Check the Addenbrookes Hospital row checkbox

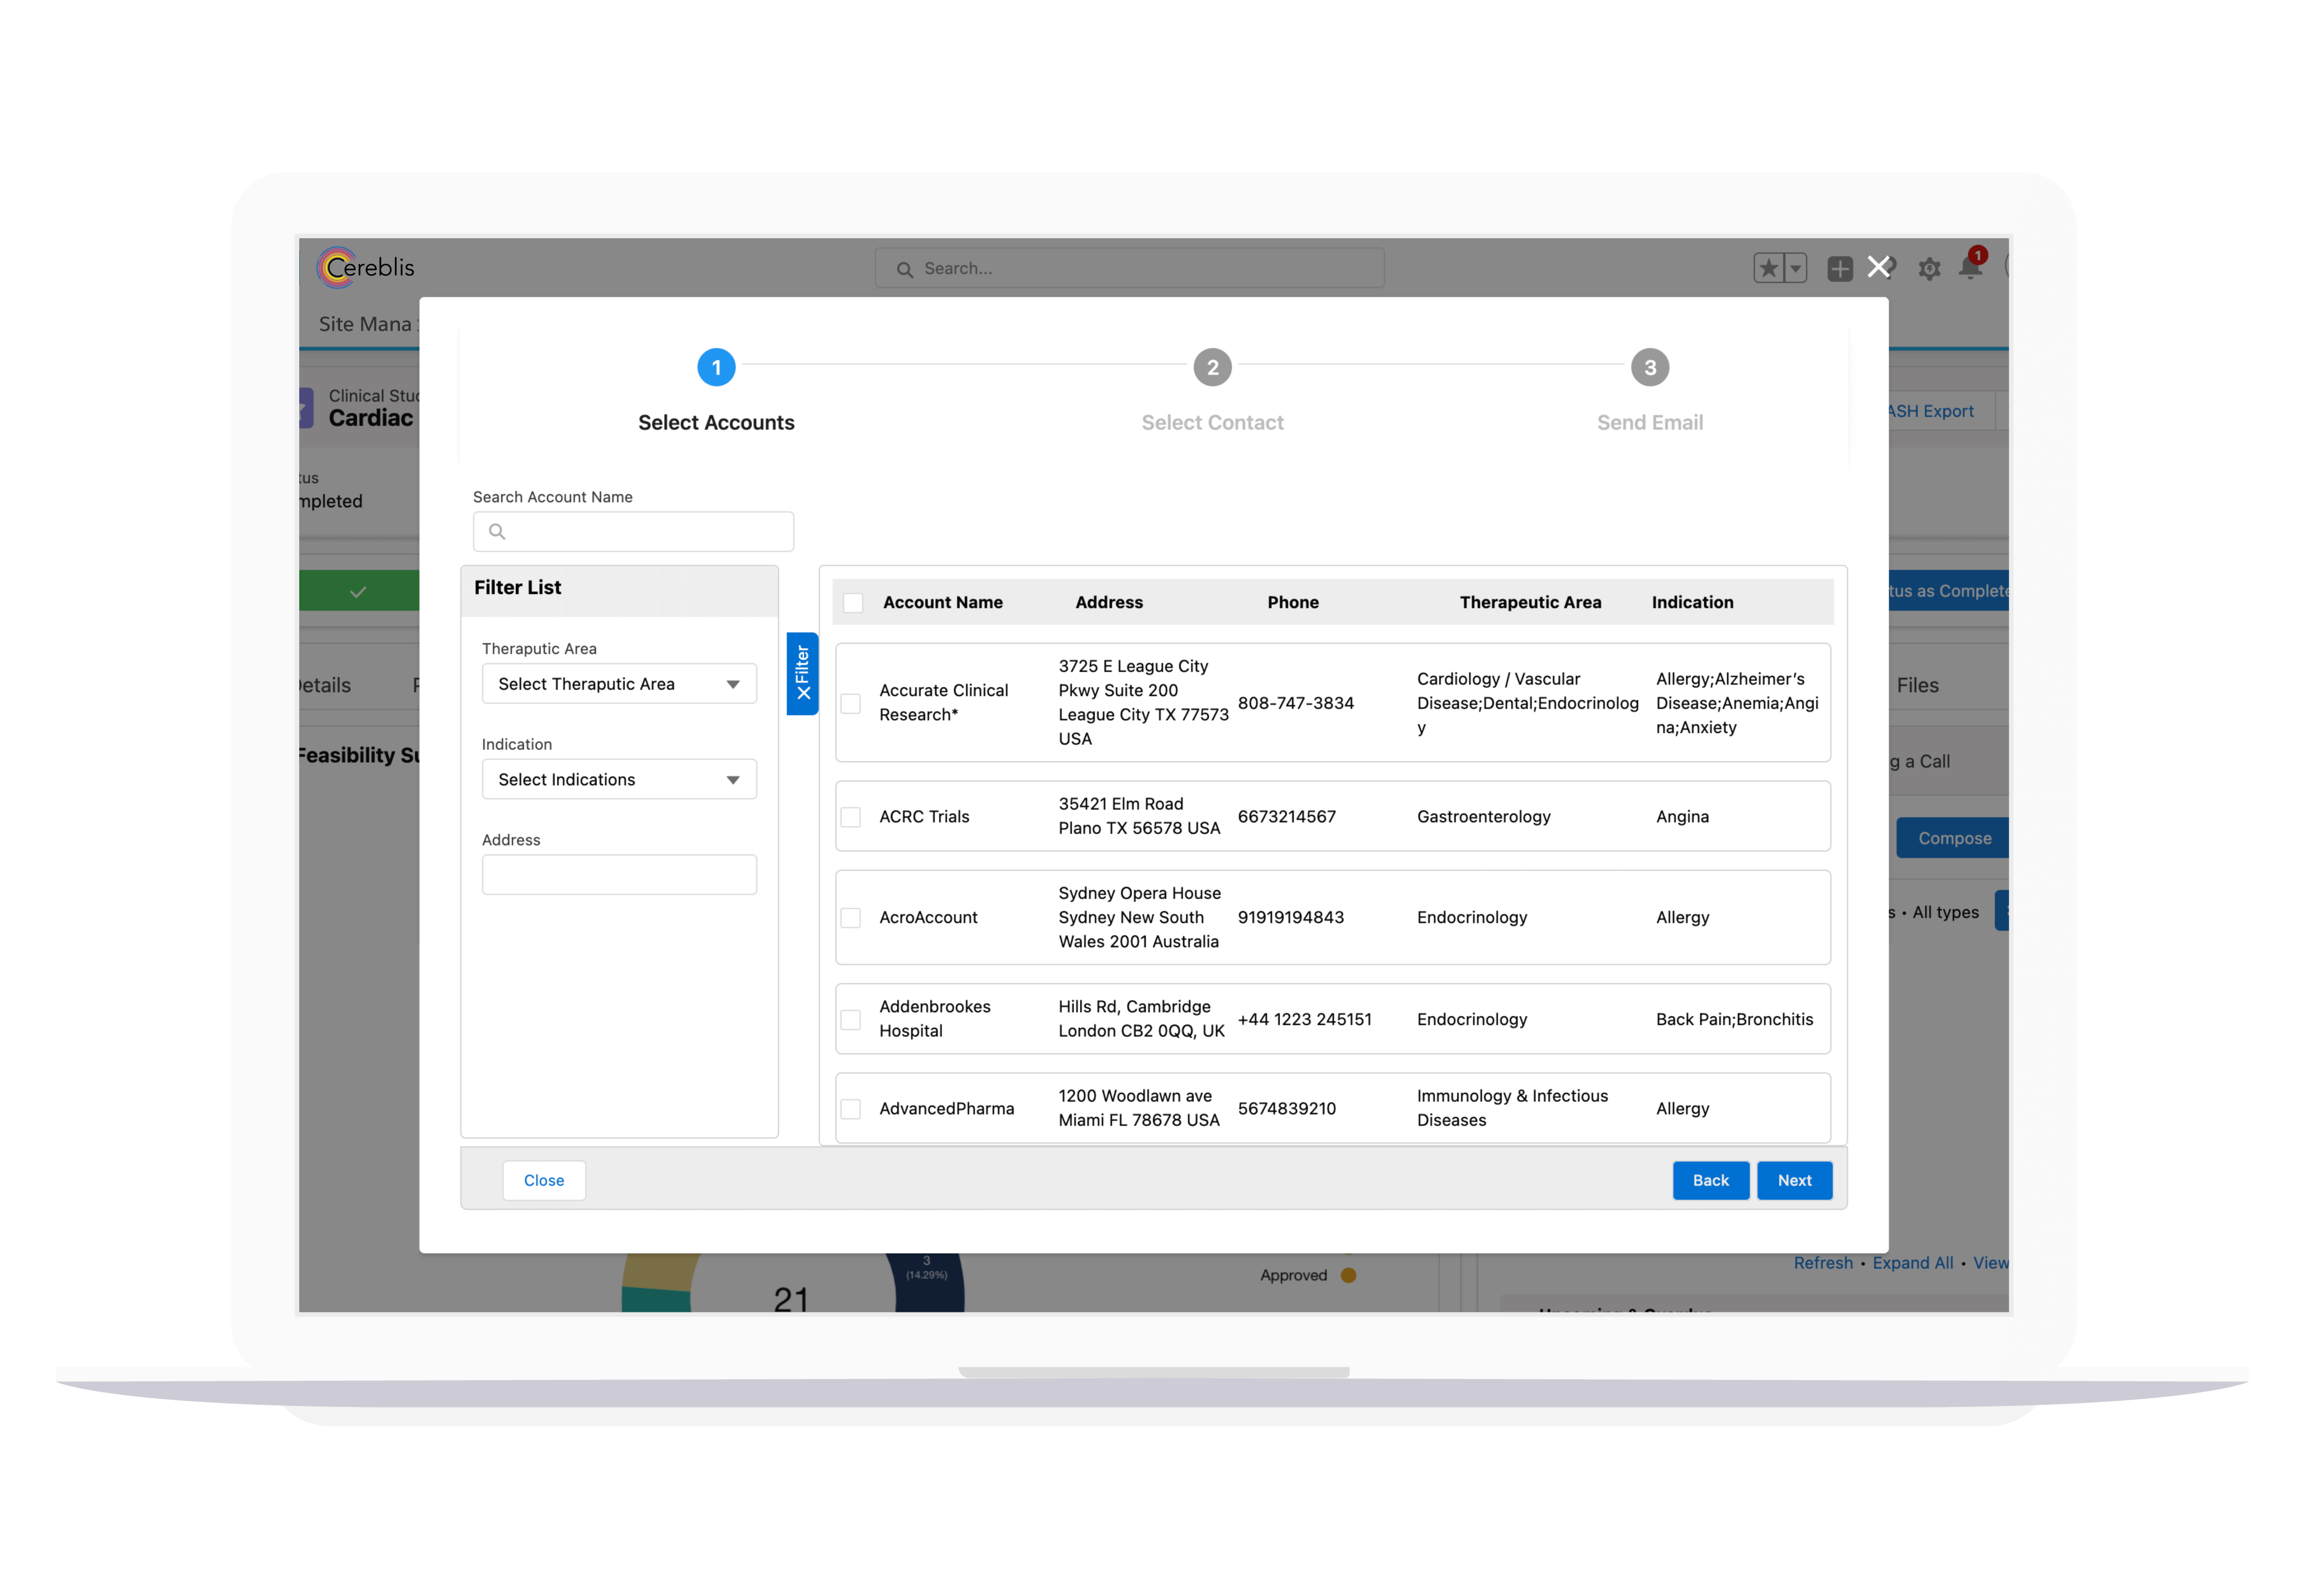coord(851,1019)
